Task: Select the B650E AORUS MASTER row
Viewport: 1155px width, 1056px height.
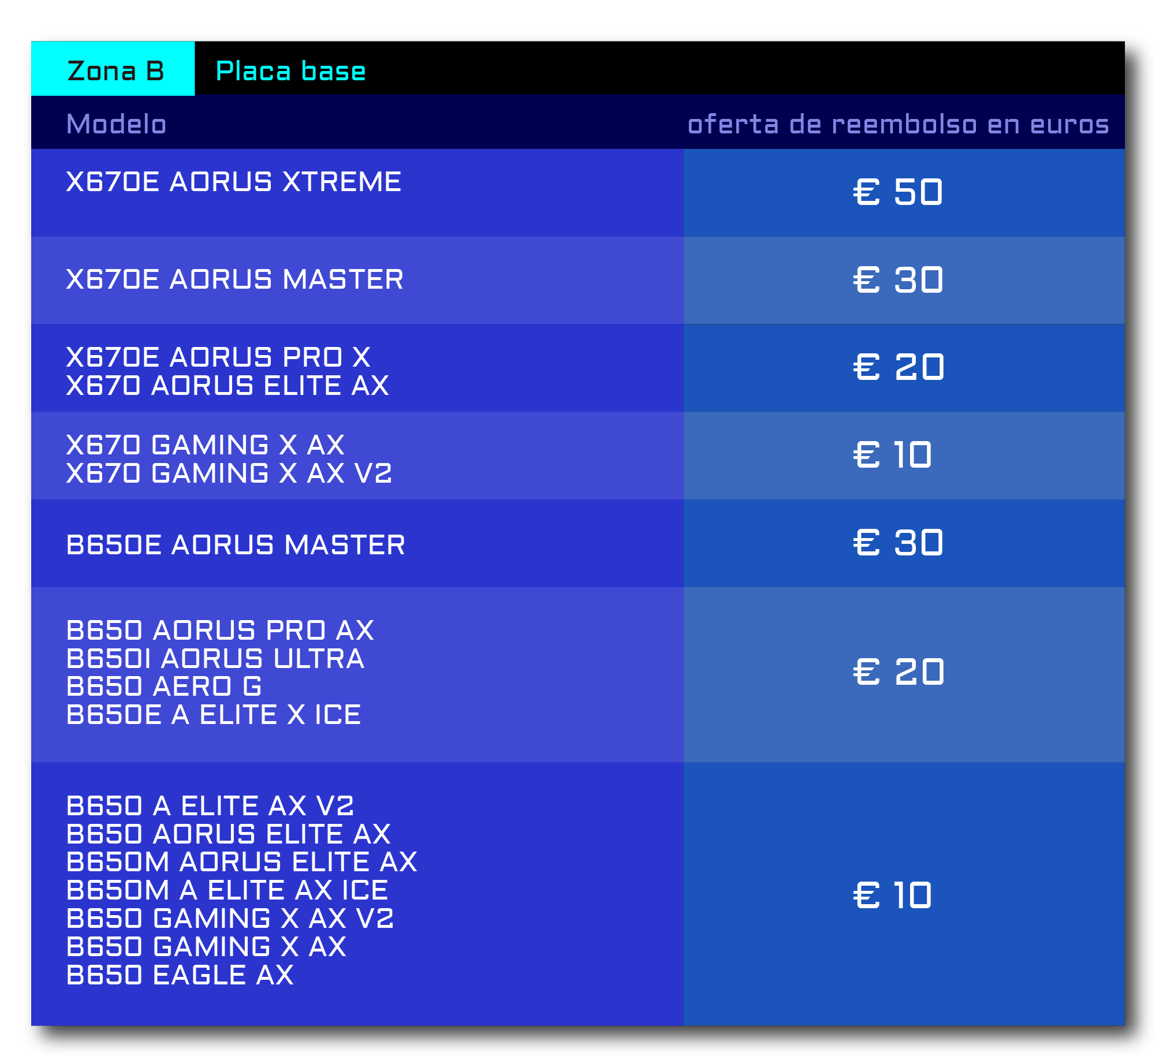Action: [236, 545]
